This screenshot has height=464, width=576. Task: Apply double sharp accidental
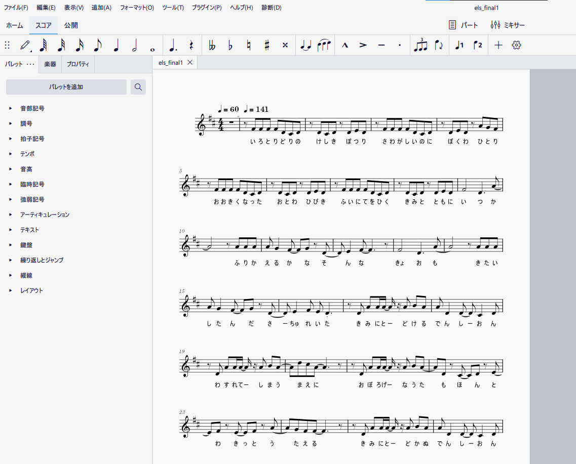[x=285, y=46]
